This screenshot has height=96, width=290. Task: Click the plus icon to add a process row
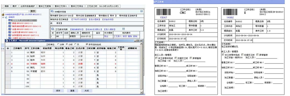coord(8,48)
